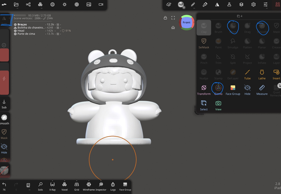Viewport: 281px width, 194px height.
Task: Toggle X-Ray display
Action: click(x=52, y=186)
